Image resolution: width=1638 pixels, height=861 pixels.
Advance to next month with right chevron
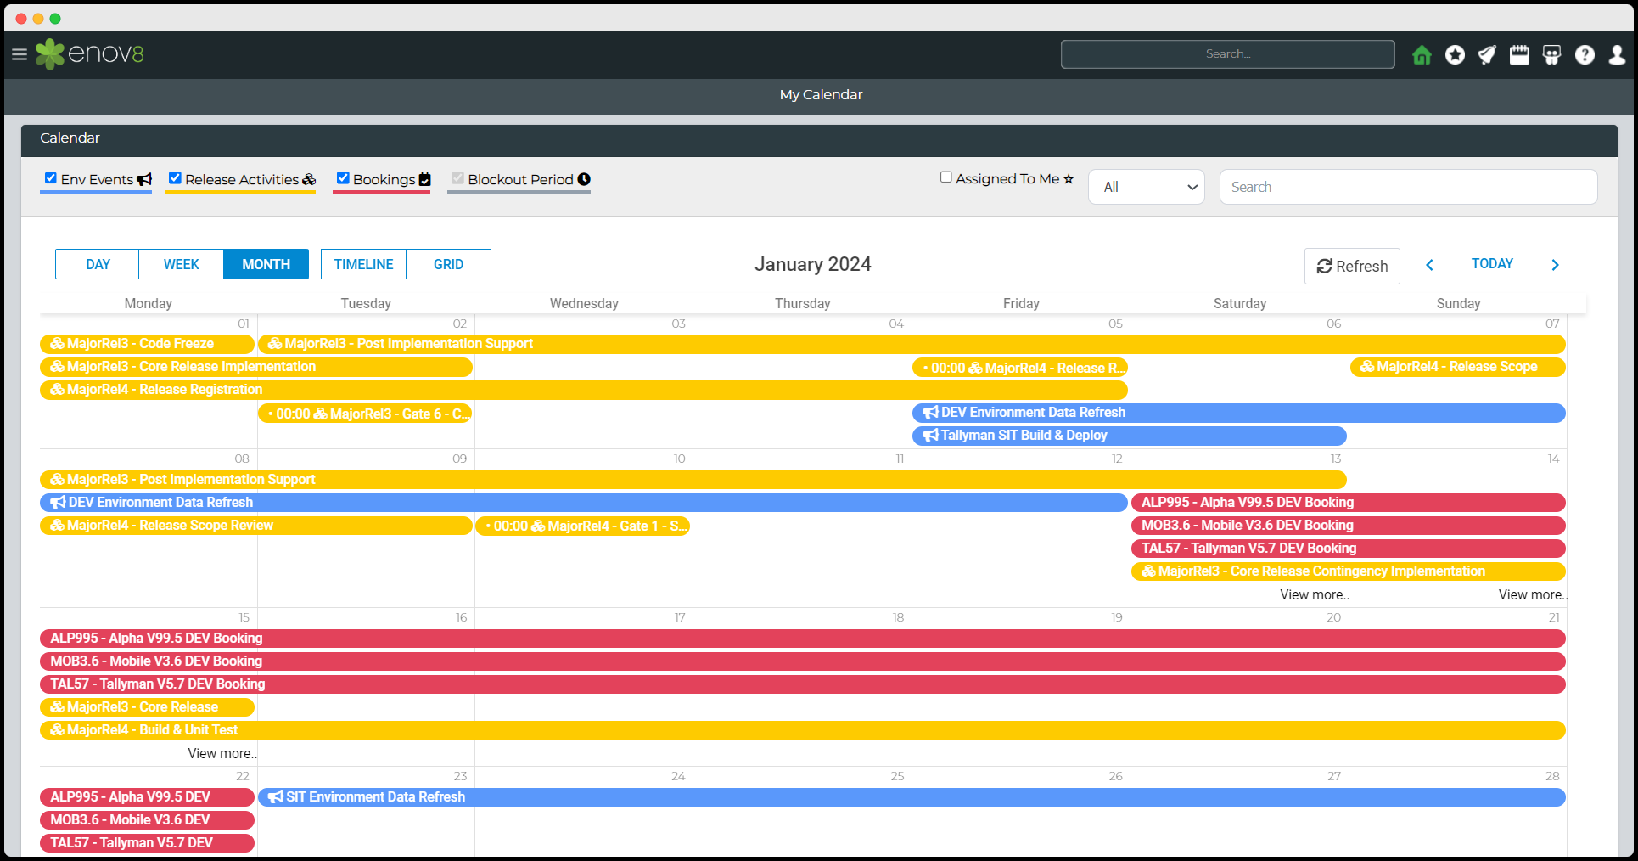click(x=1555, y=265)
